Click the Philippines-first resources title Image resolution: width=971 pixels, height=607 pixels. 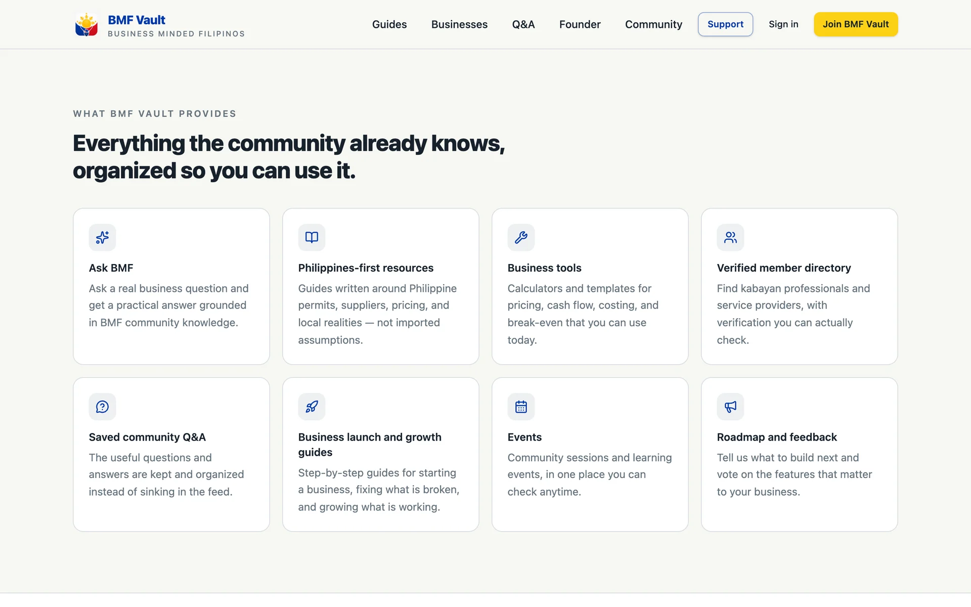point(366,268)
